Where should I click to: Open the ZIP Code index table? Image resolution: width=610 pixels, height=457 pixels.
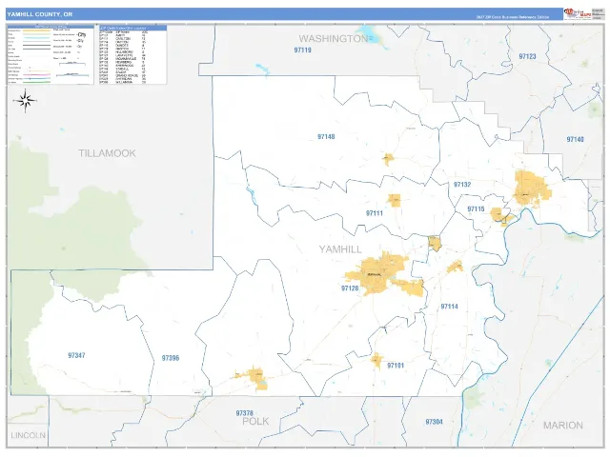pos(132,55)
